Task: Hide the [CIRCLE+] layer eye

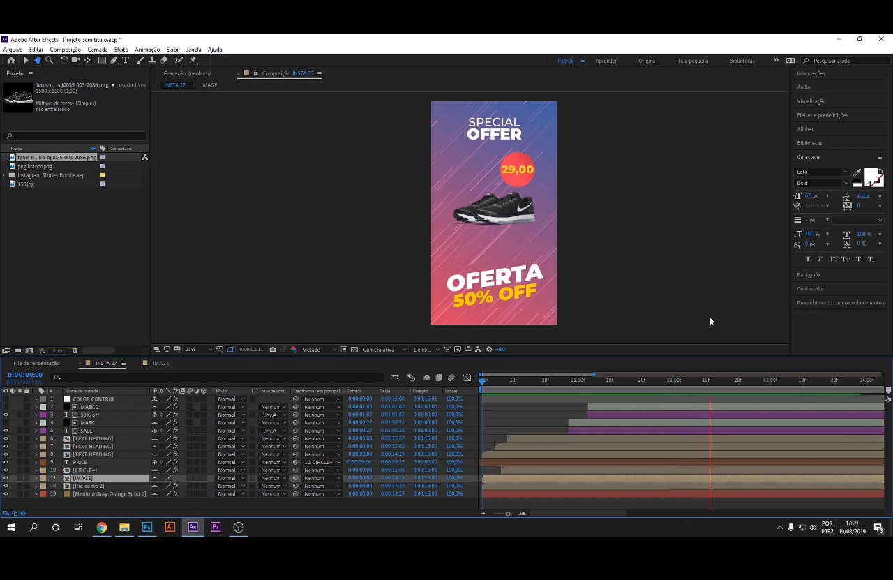Action: point(6,470)
